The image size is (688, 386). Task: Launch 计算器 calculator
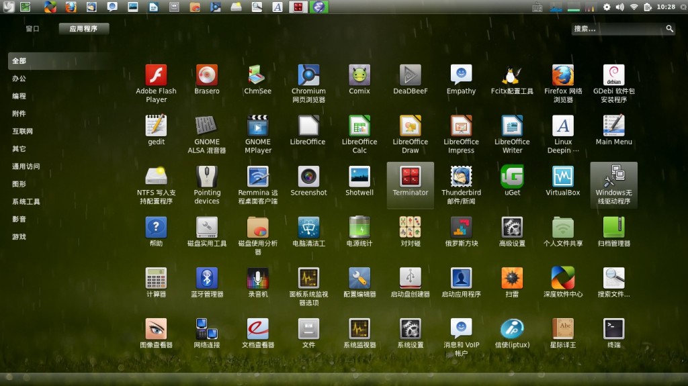156,283
